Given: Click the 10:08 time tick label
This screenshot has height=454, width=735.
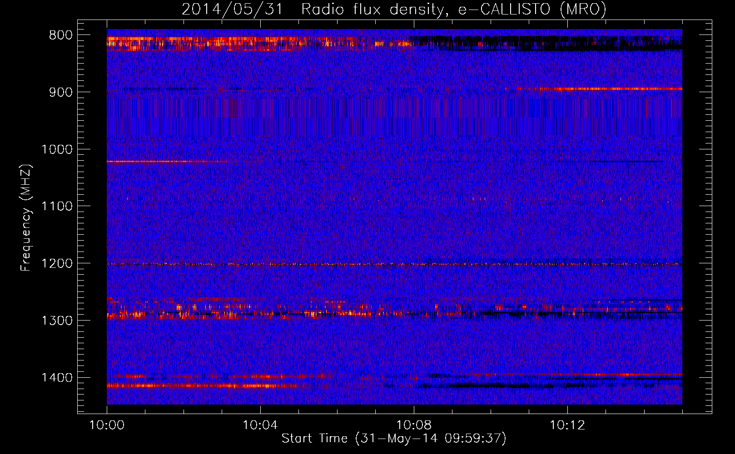Looking at the screenshot, I should pyautogui.click(x=414, y=425).
